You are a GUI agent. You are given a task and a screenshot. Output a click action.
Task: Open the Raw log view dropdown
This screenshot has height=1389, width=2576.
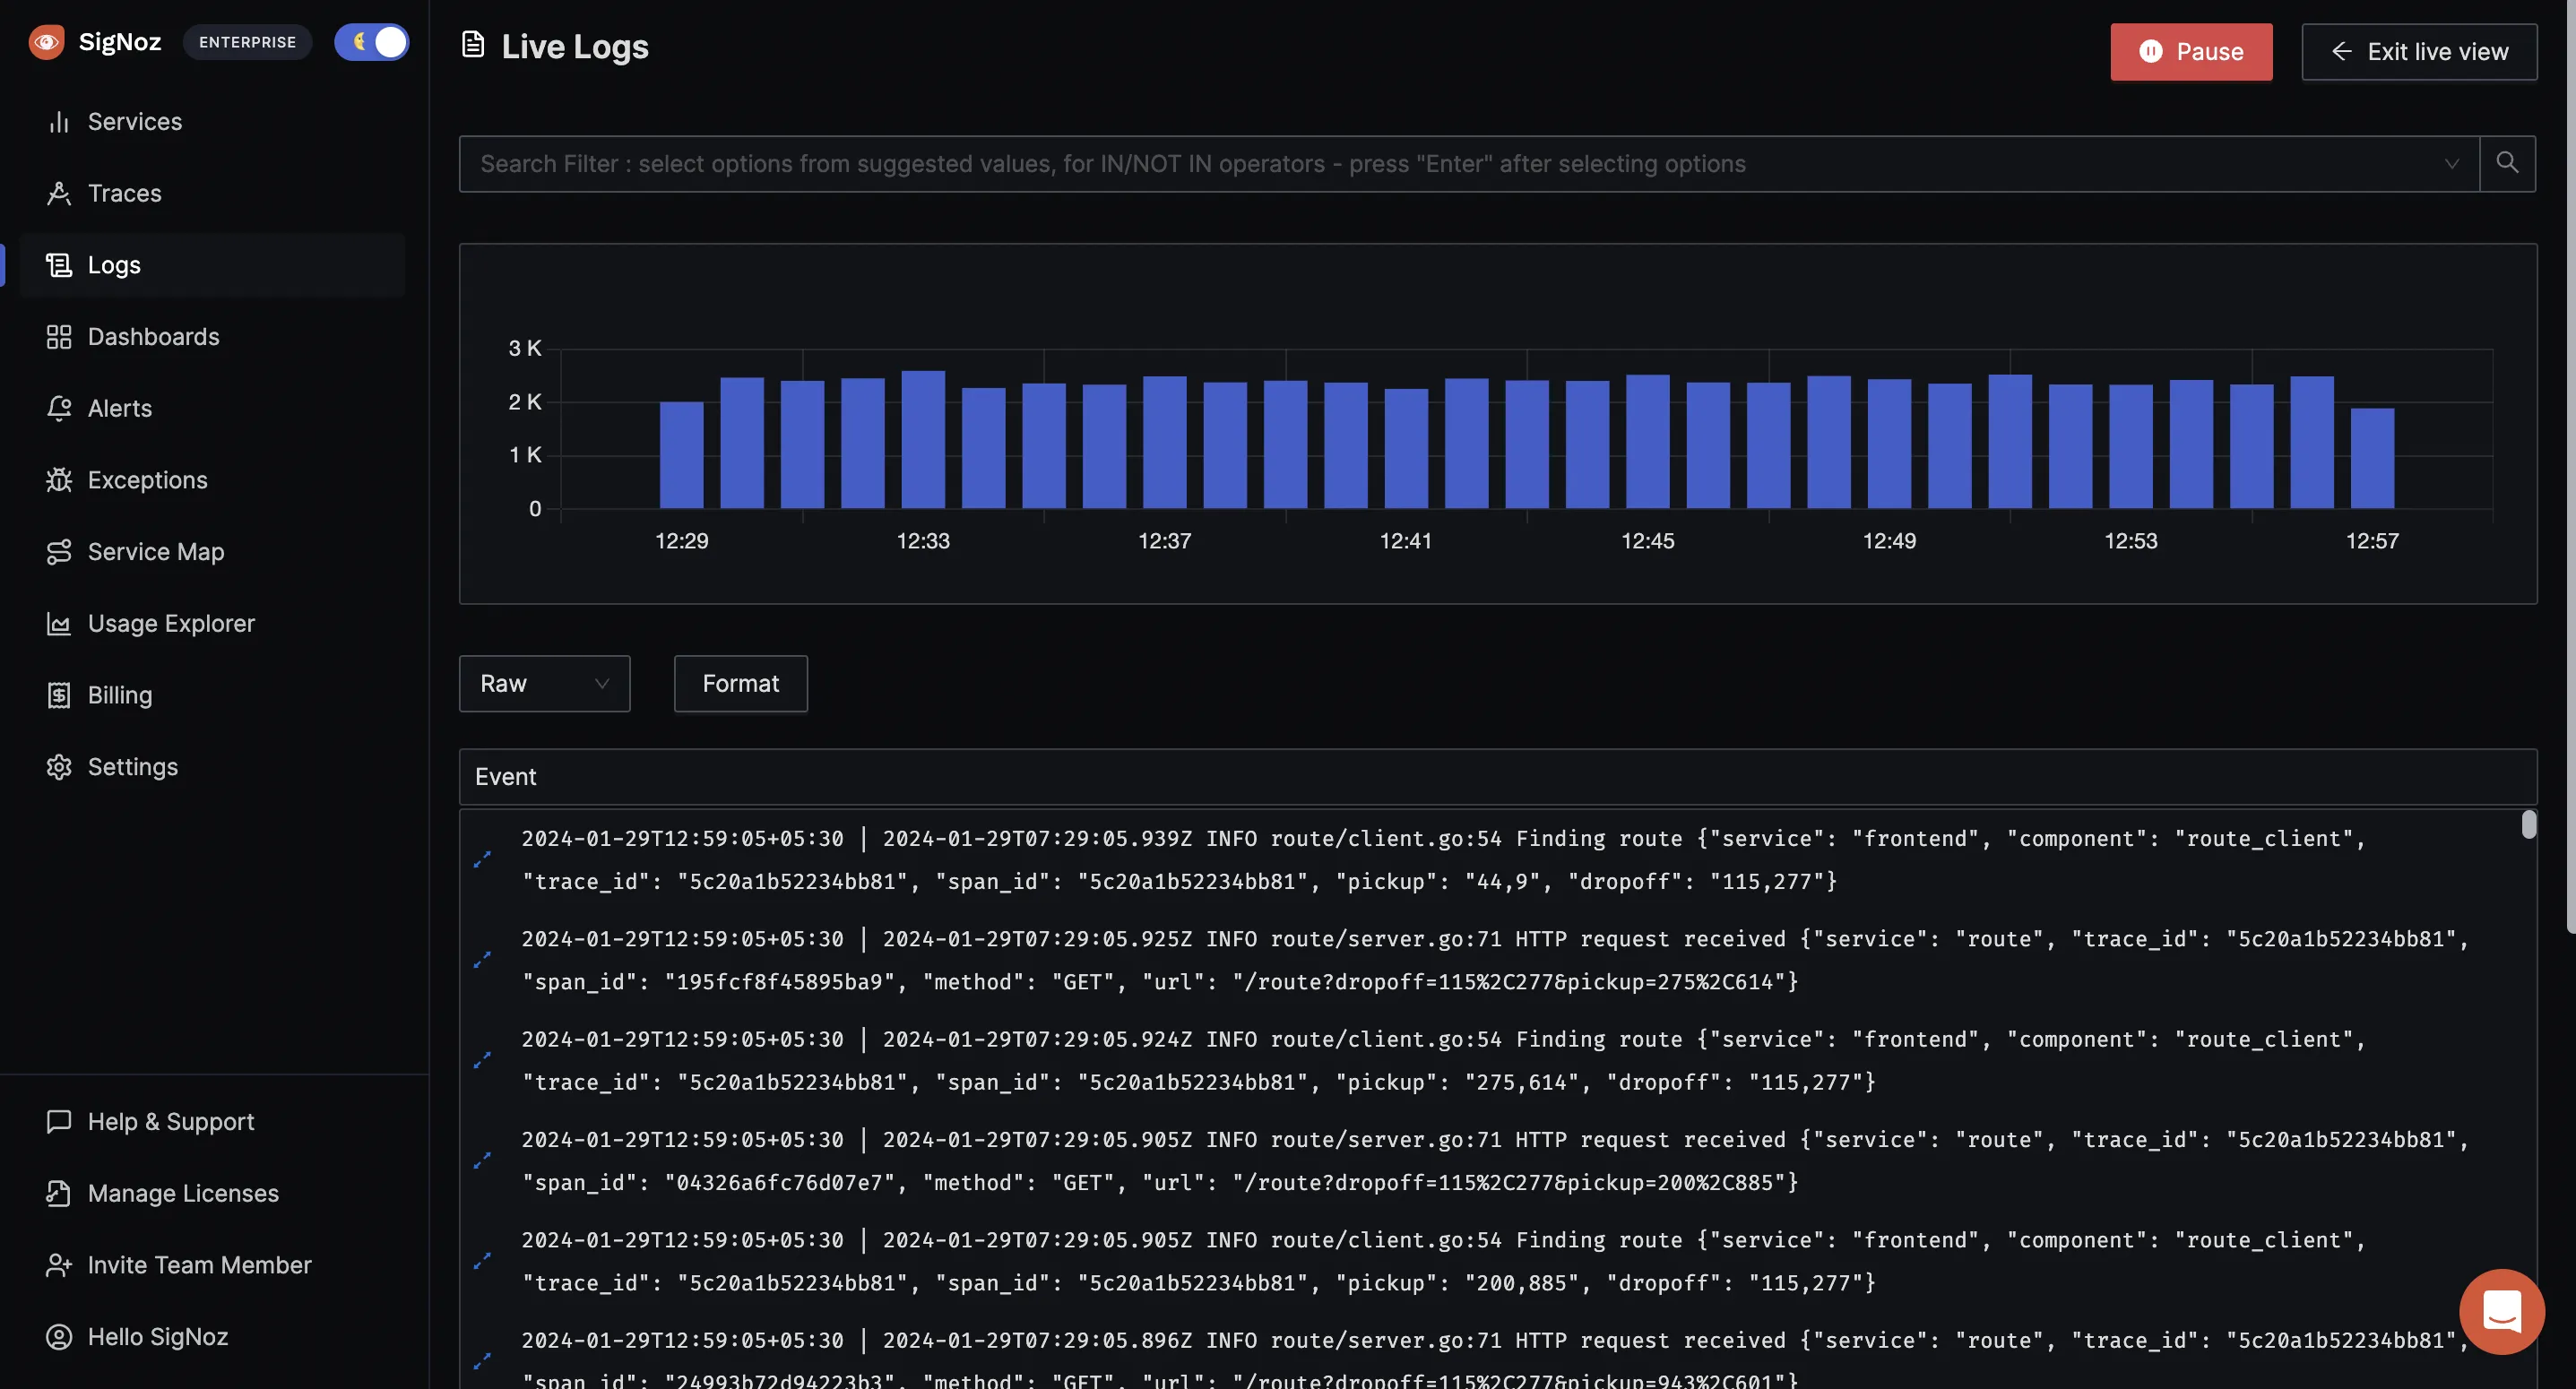point(544,683)
